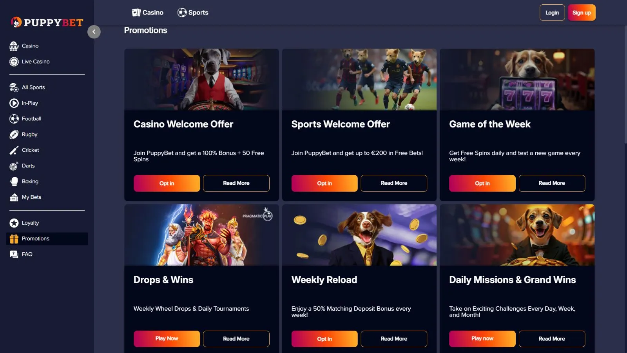Click Play Now for Drops & Wins
Screen dimensions: 627x353
point(167,339)
